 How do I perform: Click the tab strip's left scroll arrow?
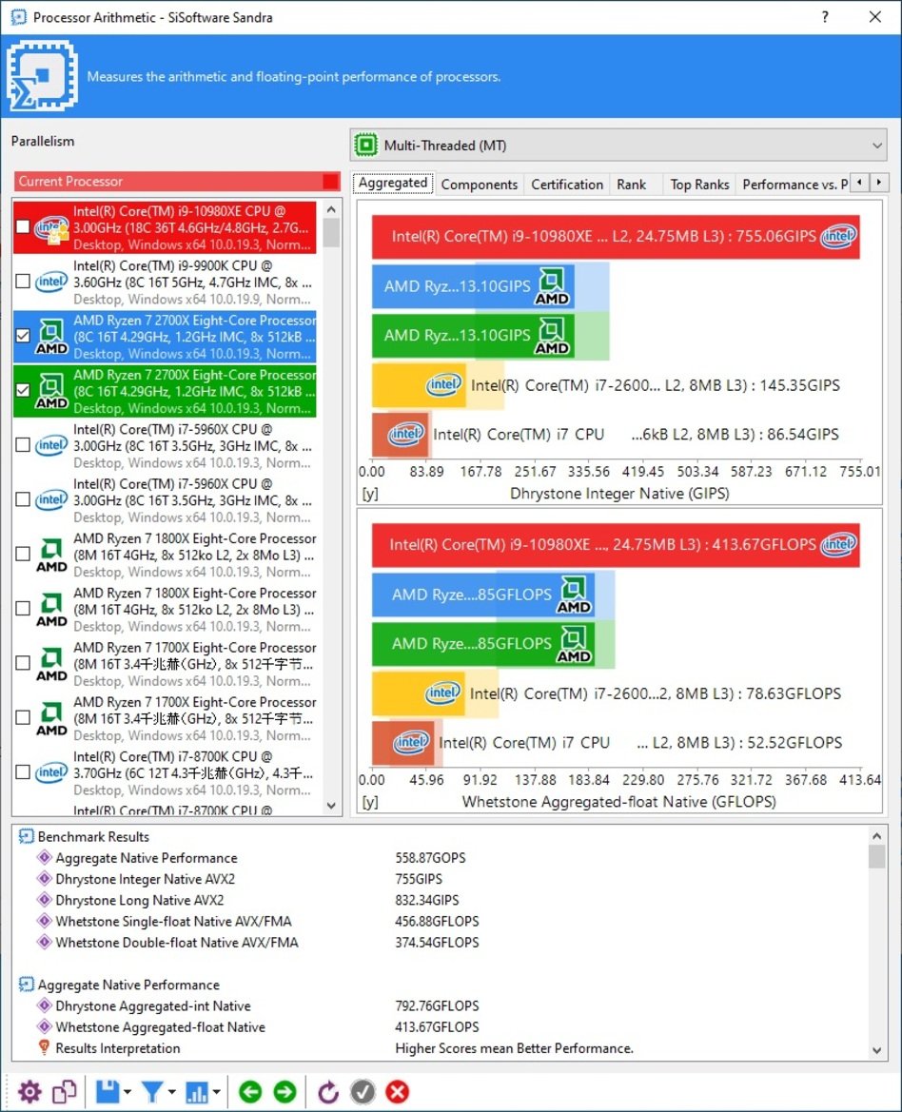point(859,183)
